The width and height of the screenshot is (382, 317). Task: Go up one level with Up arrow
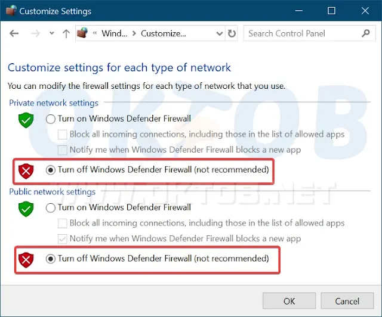click(x=66, y=33)
